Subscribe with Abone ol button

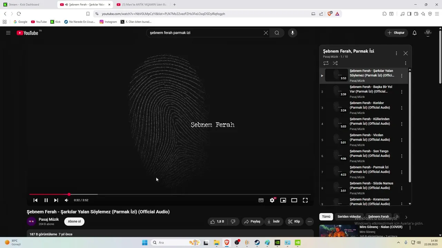coord(74,221)
